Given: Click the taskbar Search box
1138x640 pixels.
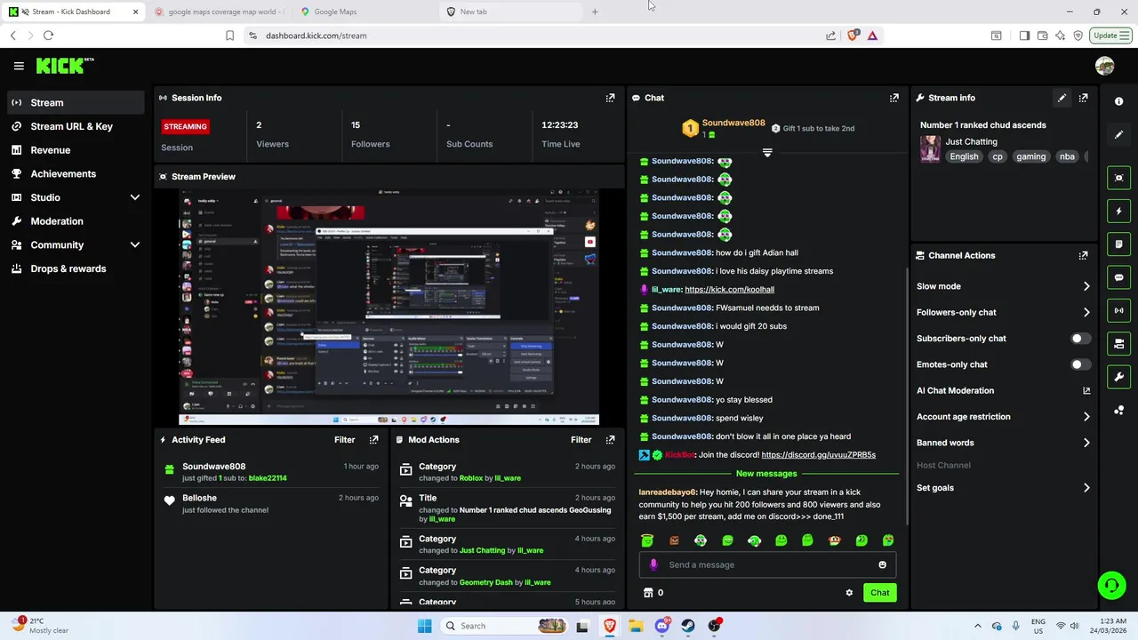Looking at the screenshot, I should 502,626.
